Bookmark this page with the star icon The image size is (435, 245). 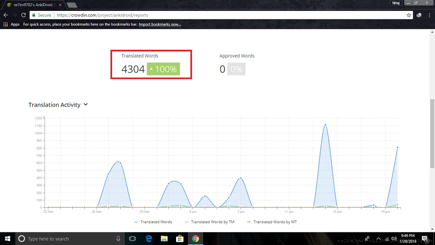pyautogui.click(x=409, y=15)
